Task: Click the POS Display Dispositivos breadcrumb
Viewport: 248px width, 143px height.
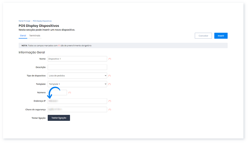Action: coord(42,21)
